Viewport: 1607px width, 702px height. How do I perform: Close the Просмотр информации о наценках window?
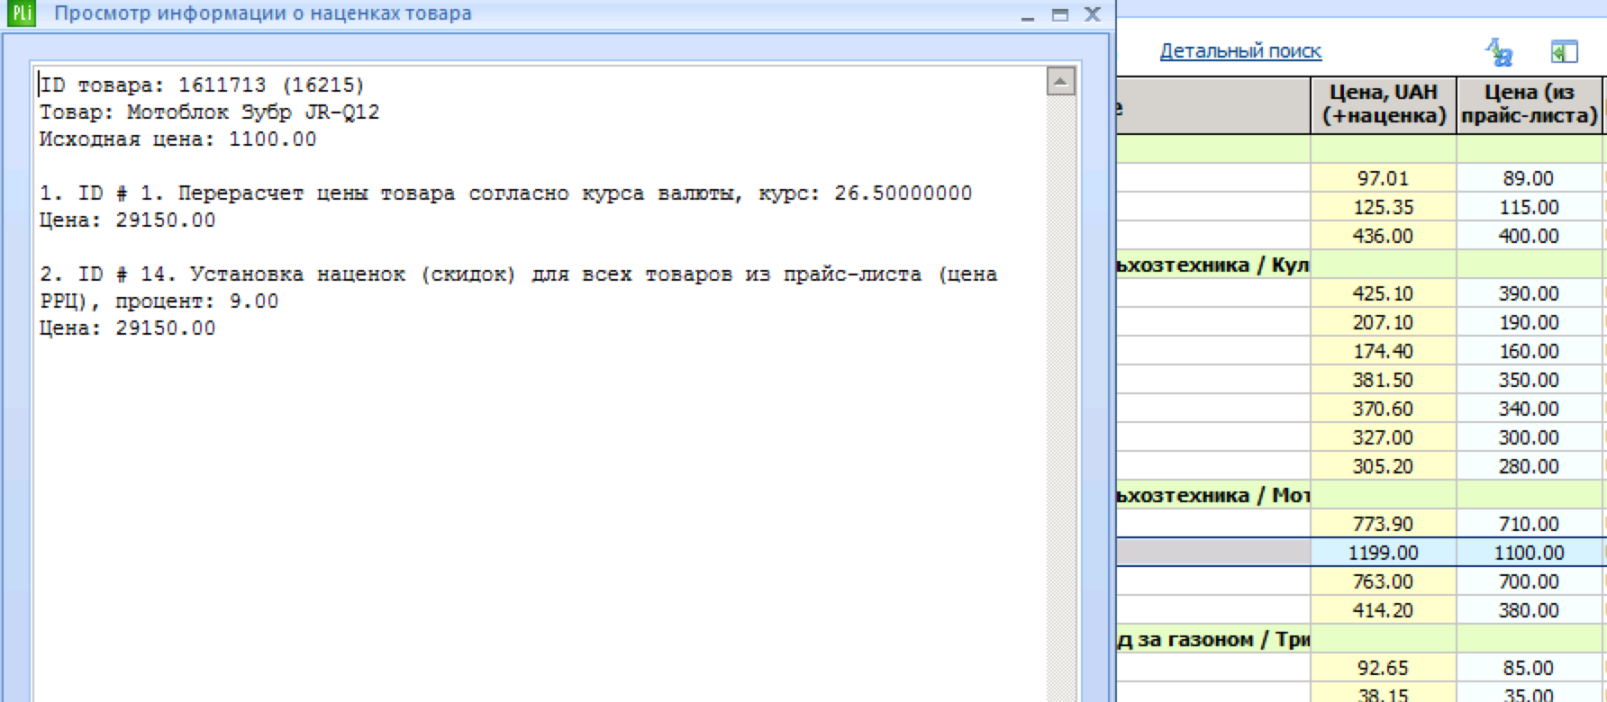pos(1093,14)
